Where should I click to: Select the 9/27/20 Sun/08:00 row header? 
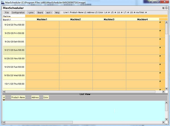[x=14, y=50]
